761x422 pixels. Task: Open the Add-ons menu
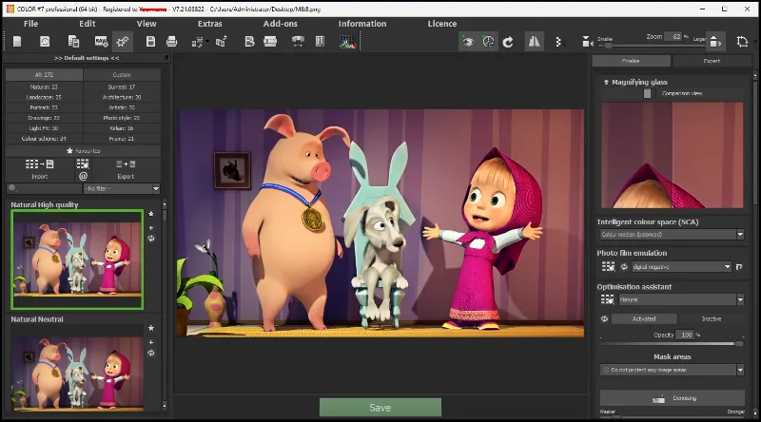(280, 24)
